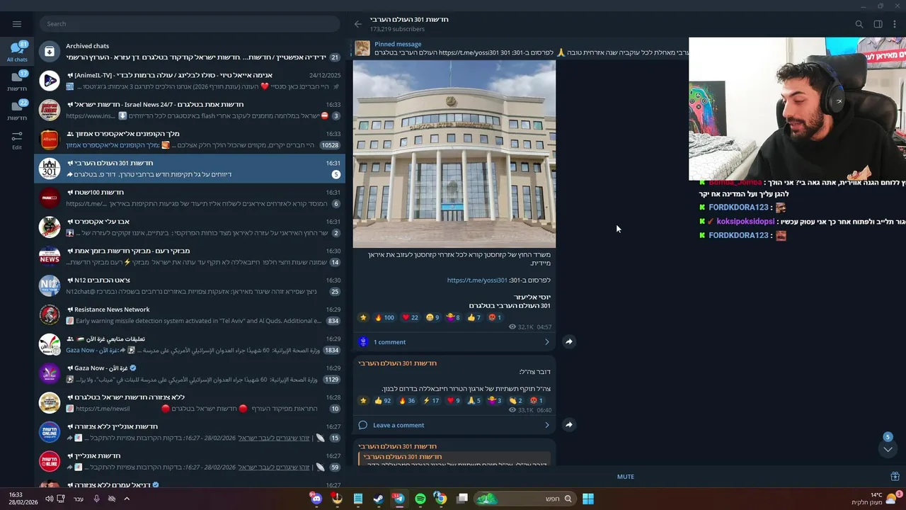Toggle the thumbs-up 7 reaction
The height and width of the screenshot is (510, 906).
[x=474, y=317]
